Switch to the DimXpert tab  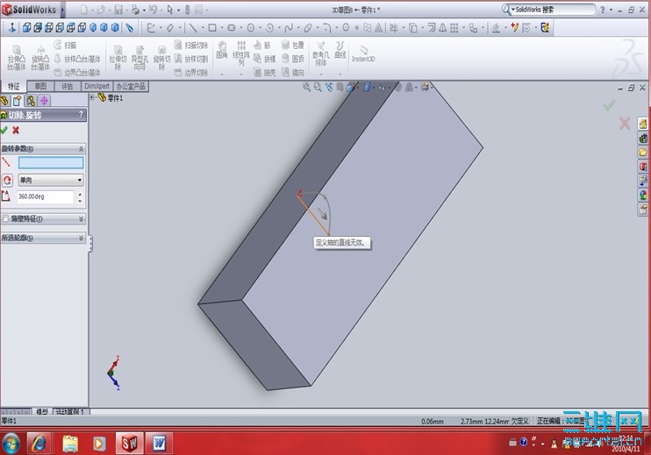pyautogui.click(x=97, y=86)
